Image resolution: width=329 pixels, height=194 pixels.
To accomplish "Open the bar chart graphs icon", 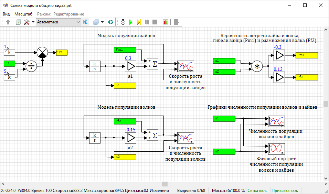I will (x=166, y=22).
